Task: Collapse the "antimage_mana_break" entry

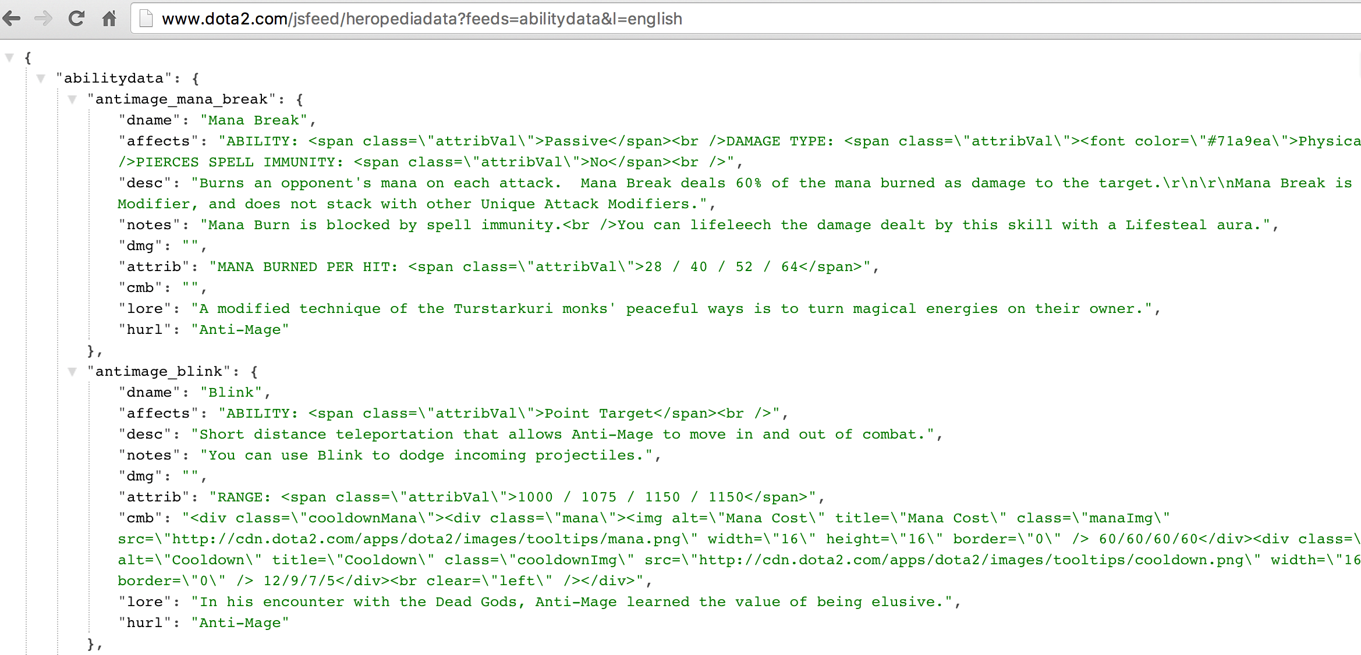Action: (72, 99)
